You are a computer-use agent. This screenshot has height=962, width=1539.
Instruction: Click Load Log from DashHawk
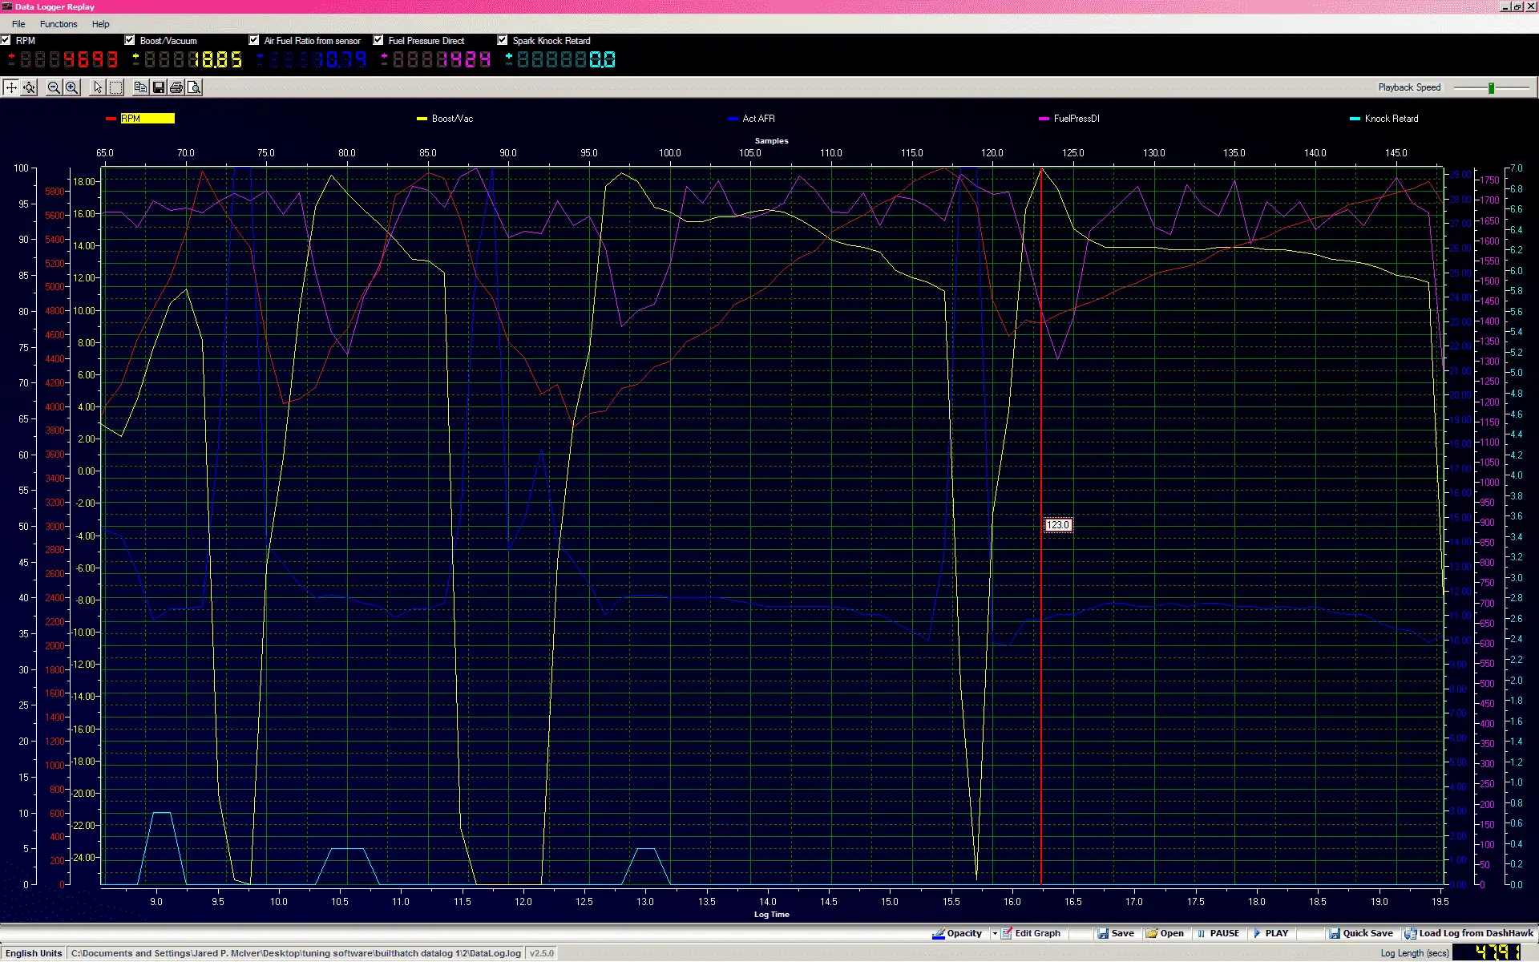[1468, 933]
